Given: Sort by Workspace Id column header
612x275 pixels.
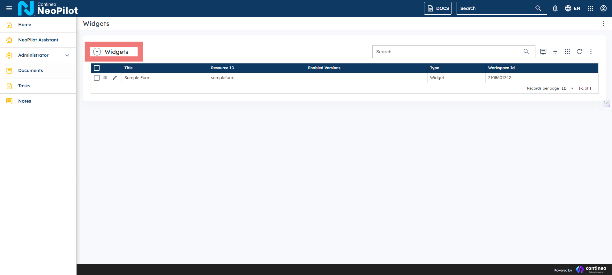Looking at the screenshot, I should point(501,68).
